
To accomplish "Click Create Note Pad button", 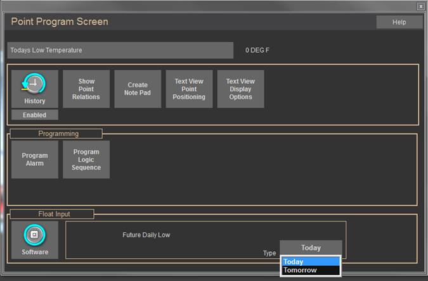I will (x=138, y=89).
